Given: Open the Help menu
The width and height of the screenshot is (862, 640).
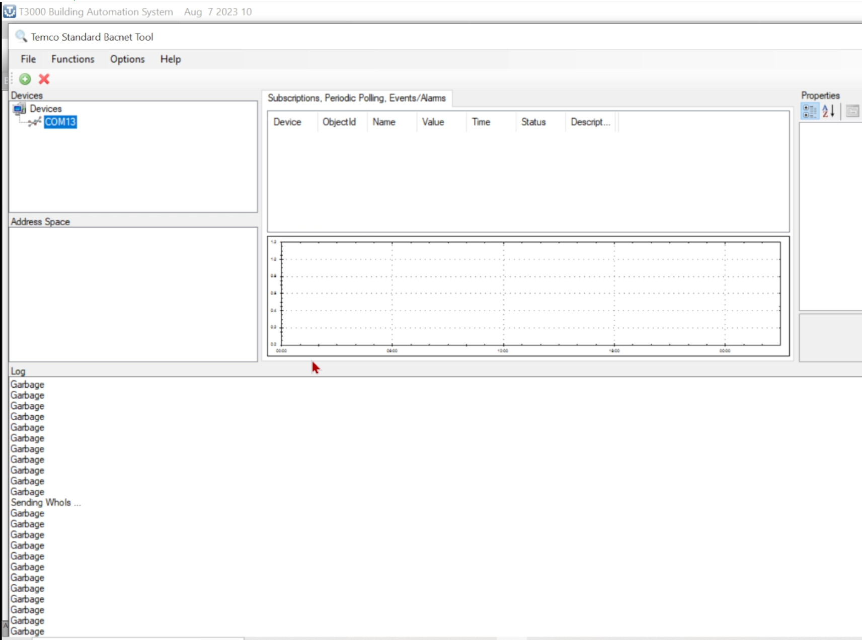Looking at the screenshot, I should [x=170, y=59].
